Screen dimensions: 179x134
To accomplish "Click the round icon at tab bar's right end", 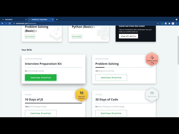I will tap(176, 20).
